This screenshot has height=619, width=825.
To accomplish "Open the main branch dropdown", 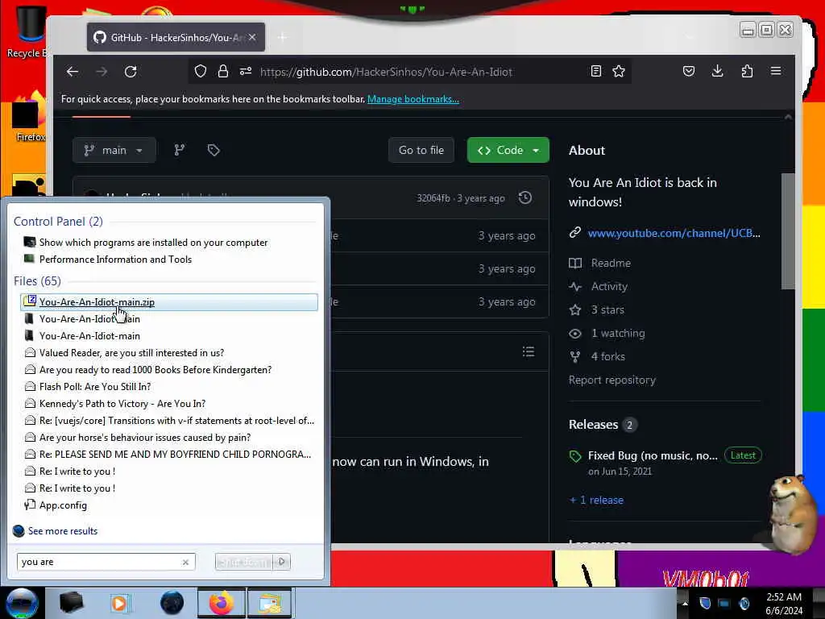I will click(114, 151).
